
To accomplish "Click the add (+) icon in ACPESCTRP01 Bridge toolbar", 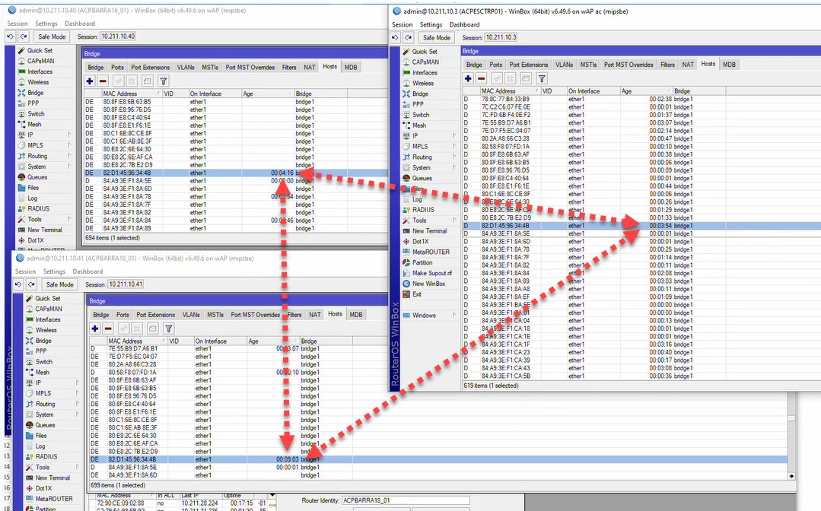I will click(x=468, y=78).
